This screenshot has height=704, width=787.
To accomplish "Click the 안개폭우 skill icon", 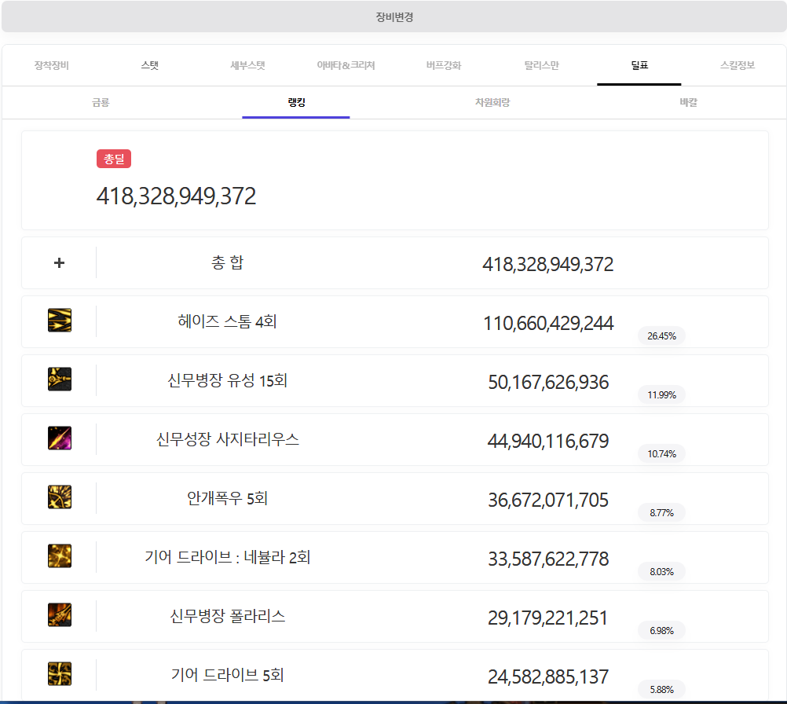I will tap(60, 497).
